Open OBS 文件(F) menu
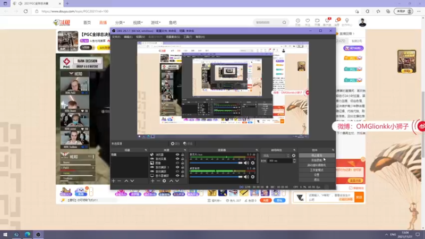Viewport: 425px width, 239px height. (116, 37)
